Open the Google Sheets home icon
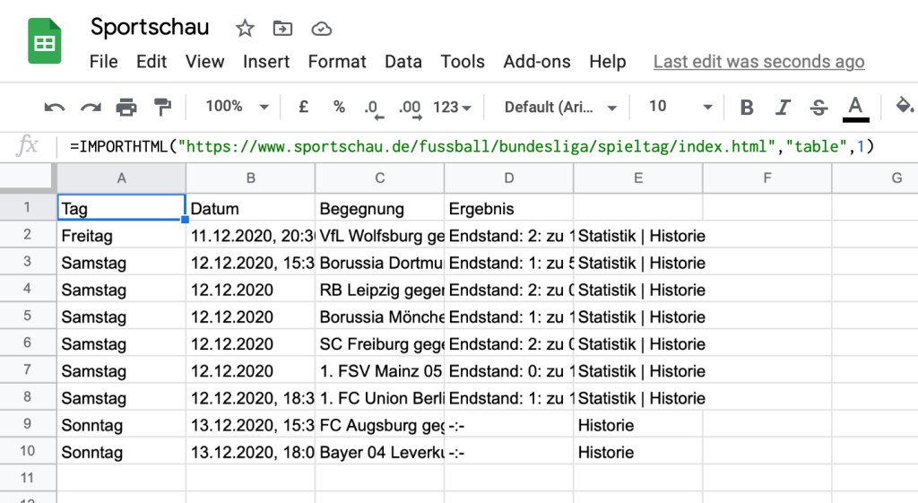Viewport: 918px width, 503px height. [x=45, y=41]
